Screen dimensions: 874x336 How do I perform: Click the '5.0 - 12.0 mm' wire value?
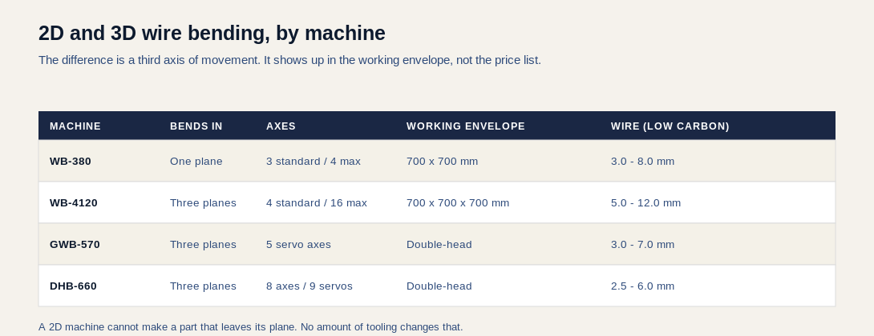(646, 203)
